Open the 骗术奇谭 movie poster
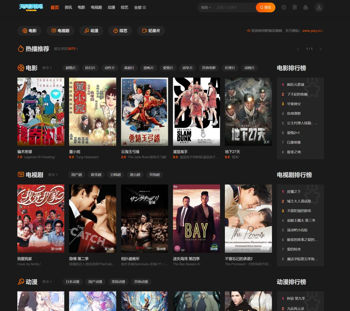 click(41, 112)
